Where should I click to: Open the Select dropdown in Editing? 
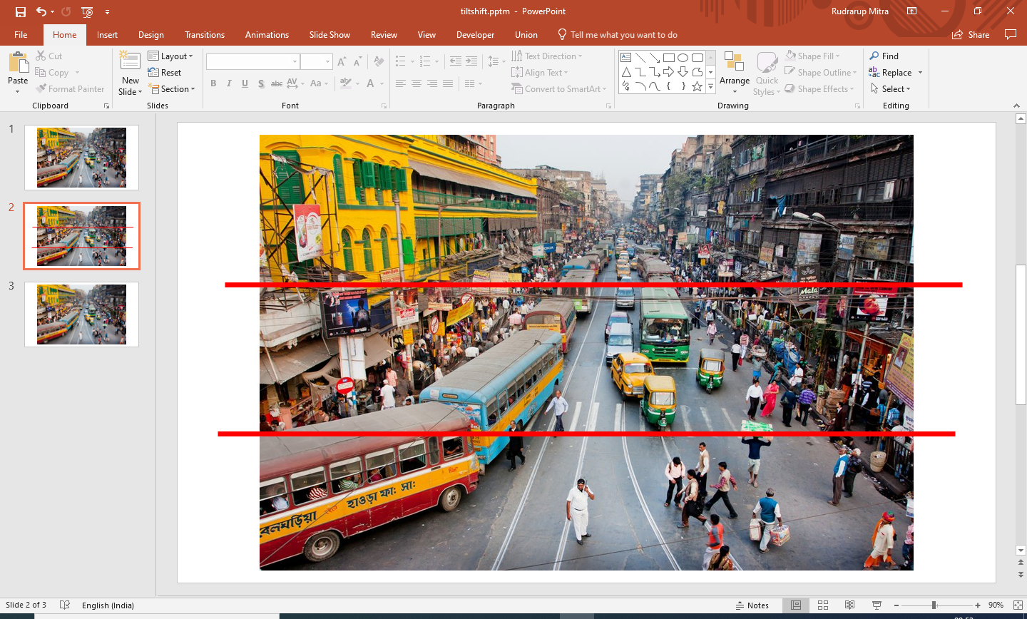click(x=890, y=89)
